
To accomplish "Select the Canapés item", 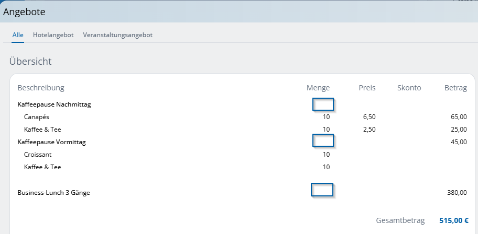I will (36, 117).
